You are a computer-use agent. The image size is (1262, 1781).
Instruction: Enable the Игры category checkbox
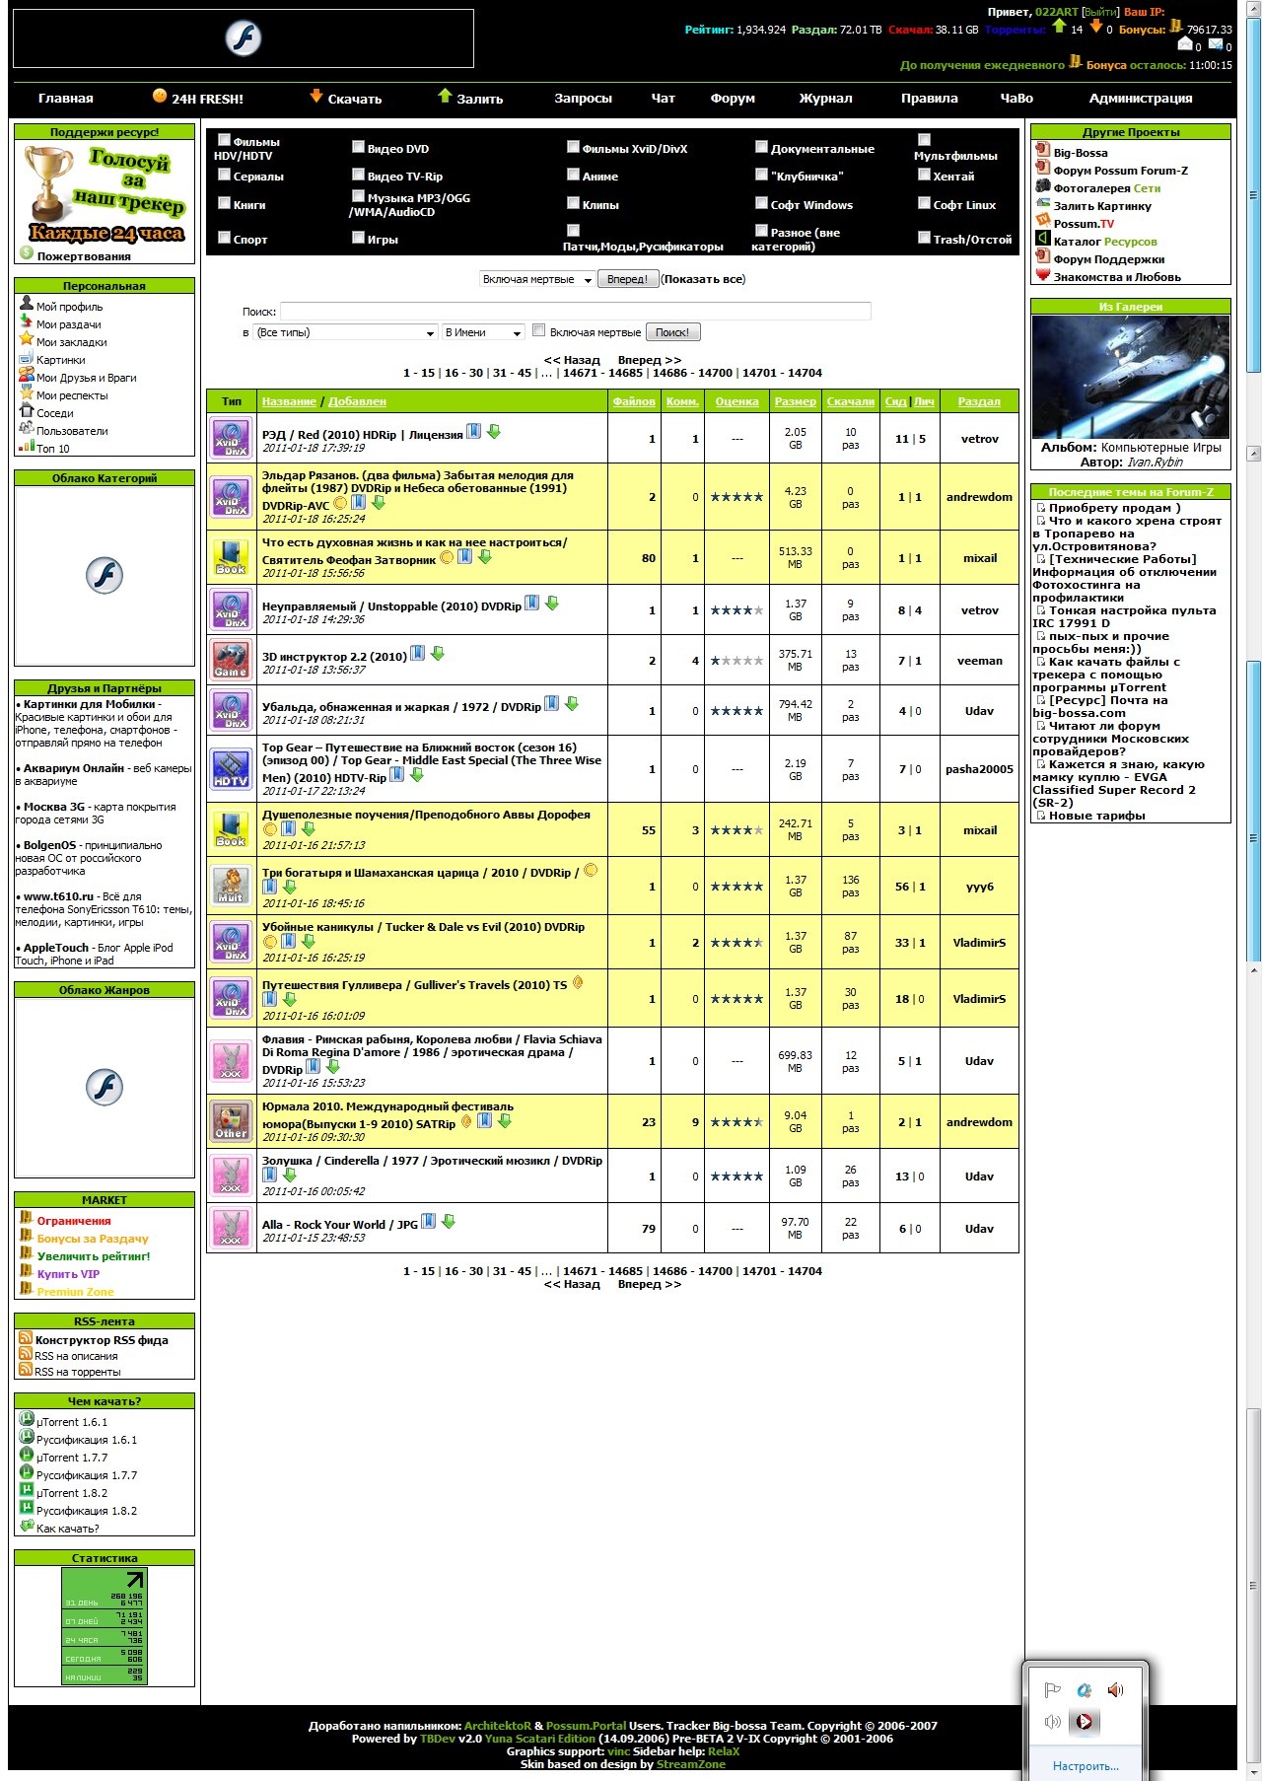point(359,238)
